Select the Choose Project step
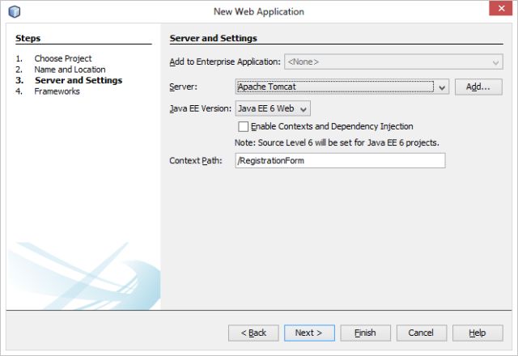 [x=62, y=58]
